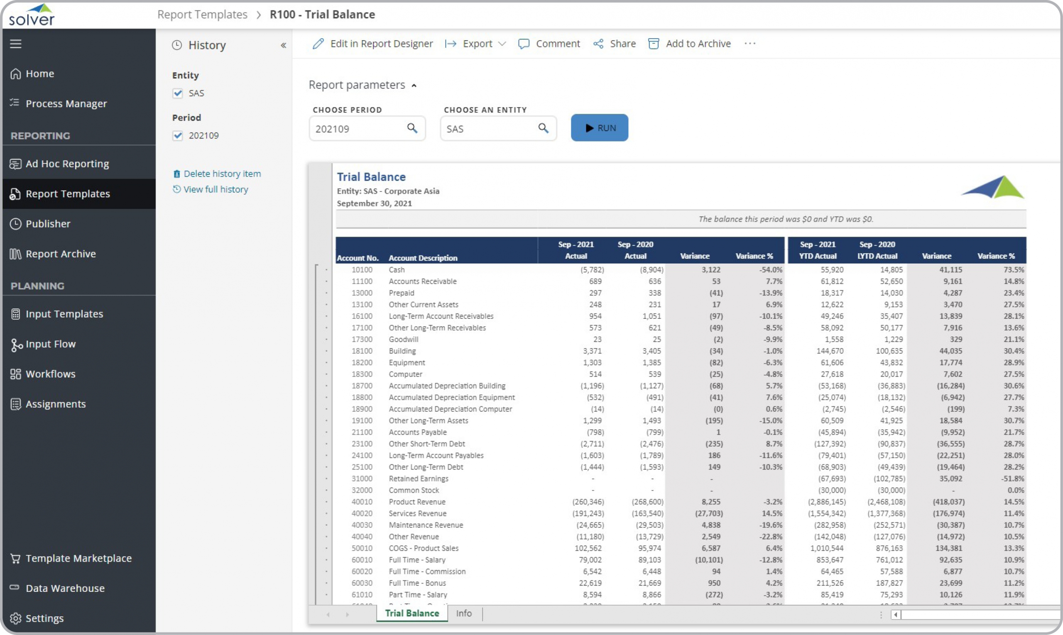Open the Publisher page in sidebar
The height and width of the screenshot is (635, 1063).
point(48,224)
